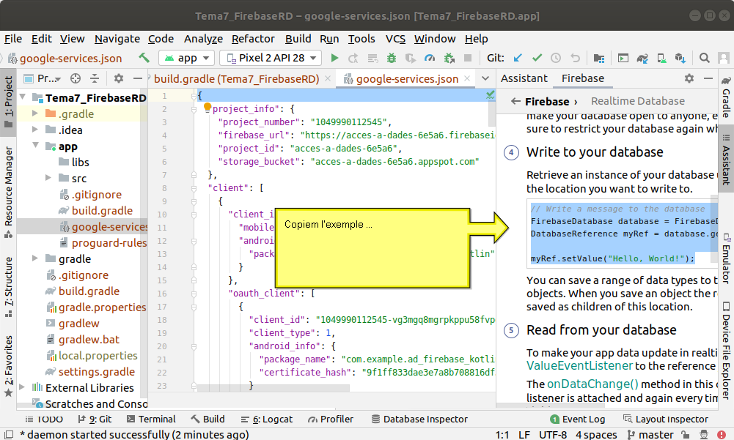
Task: Click the Stop square icon
Action: [x=467, y=58]
